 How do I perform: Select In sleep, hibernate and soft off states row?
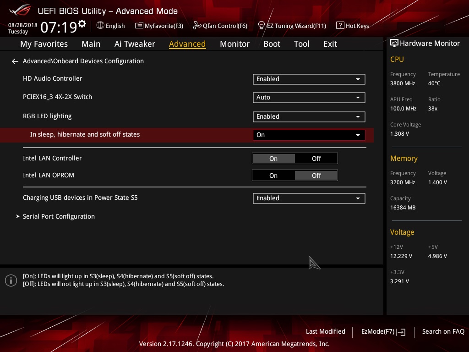point(187,135)
